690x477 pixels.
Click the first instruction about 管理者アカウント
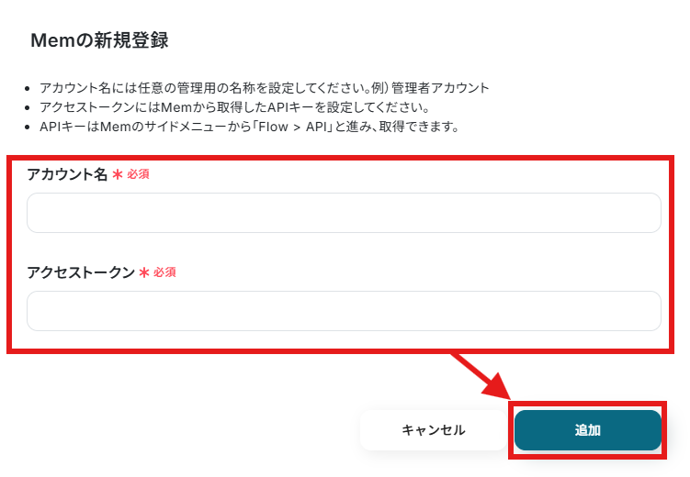pos(265,88)
